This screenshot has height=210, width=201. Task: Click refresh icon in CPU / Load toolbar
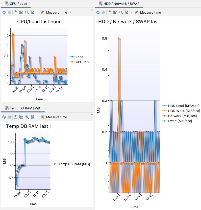click(x=4, y=12)
